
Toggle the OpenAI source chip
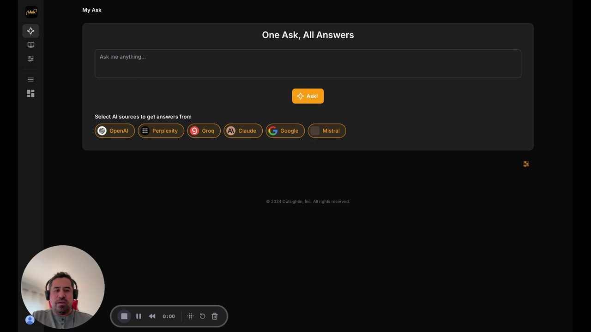[x=115, y=131]
